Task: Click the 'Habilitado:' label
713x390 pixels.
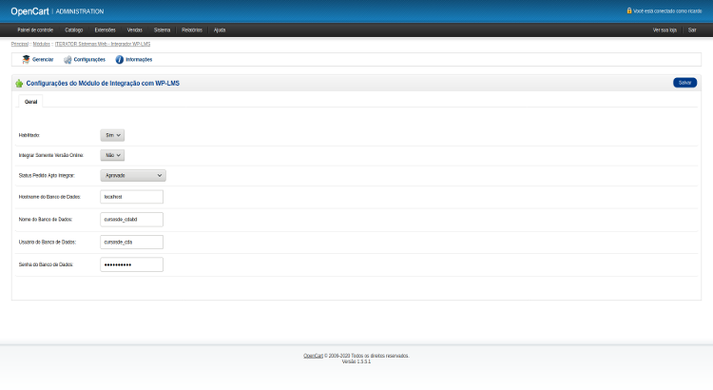Action: coord(29,135)
